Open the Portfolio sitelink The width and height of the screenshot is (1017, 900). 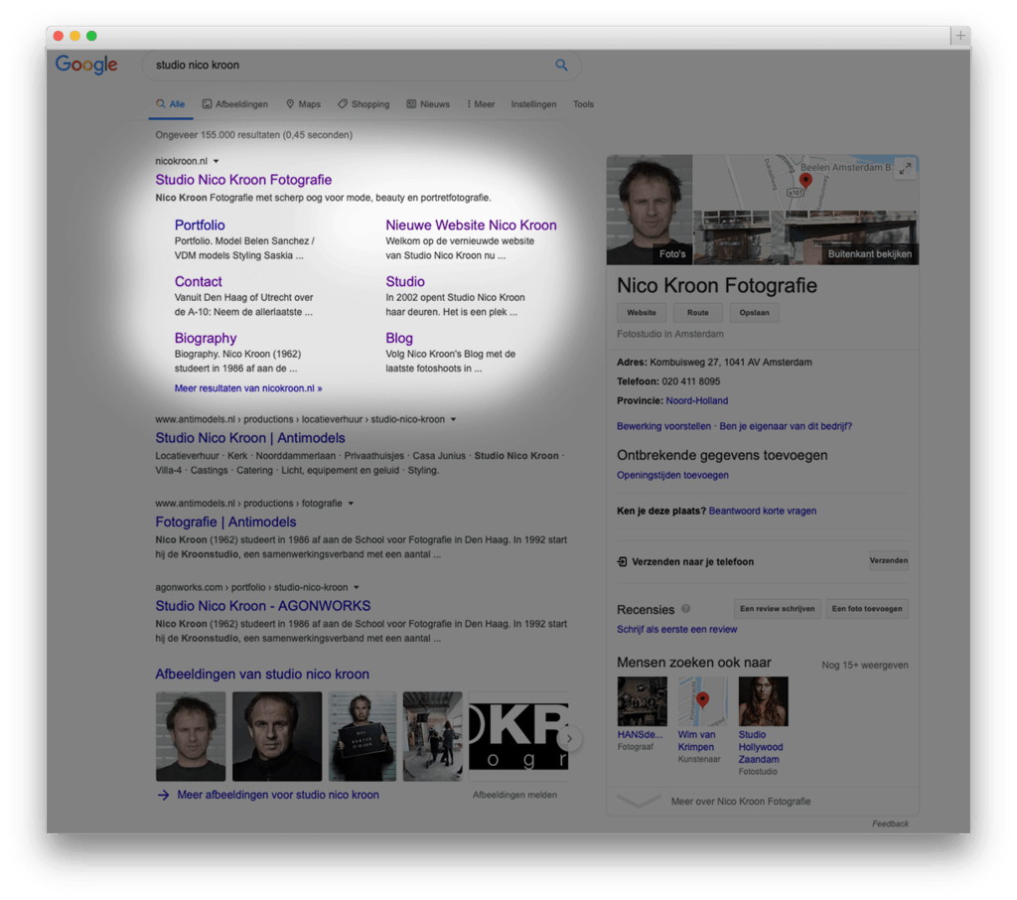click(x=199, y=225)
